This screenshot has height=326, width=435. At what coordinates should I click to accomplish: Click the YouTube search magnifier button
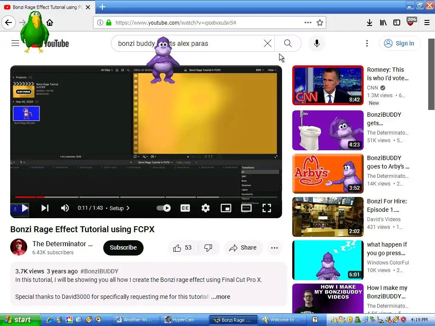point(288,43)
